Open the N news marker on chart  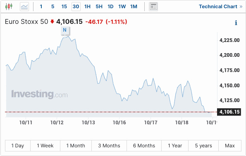click(65, 30)
